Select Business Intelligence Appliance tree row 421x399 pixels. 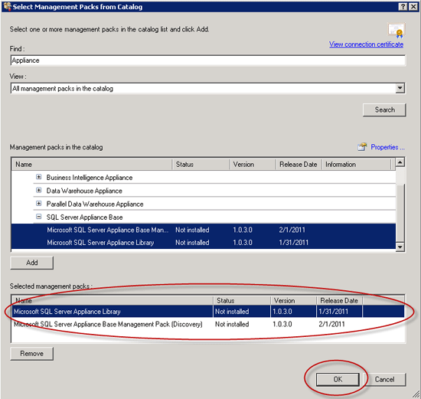[214, 178]
